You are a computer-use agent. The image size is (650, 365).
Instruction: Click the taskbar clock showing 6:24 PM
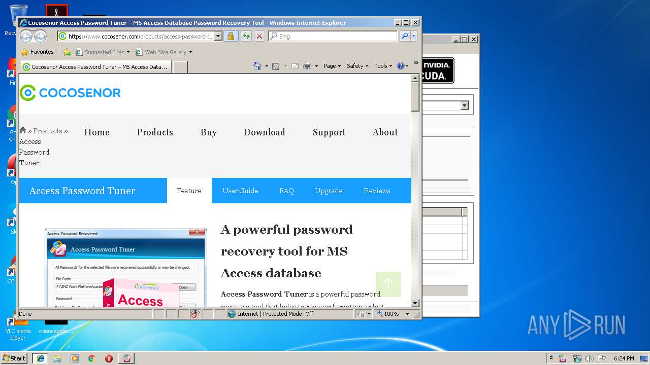pos(624,358)
